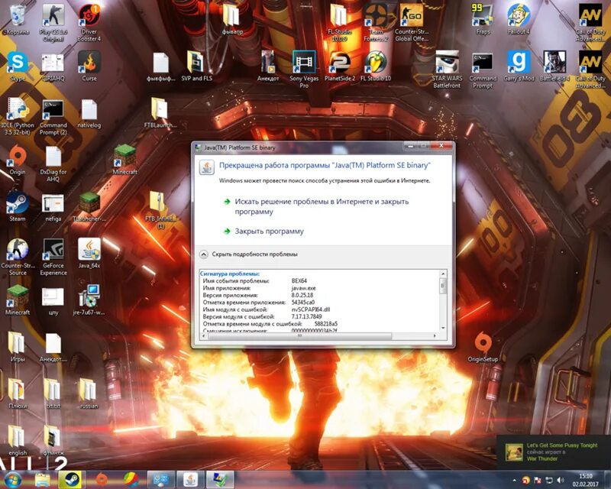The image size is (611, 489).
Task: Select the SVP and FLS folder
Action: pos(196,66)
